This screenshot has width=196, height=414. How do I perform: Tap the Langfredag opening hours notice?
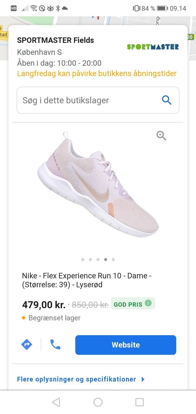pos(97,73)
